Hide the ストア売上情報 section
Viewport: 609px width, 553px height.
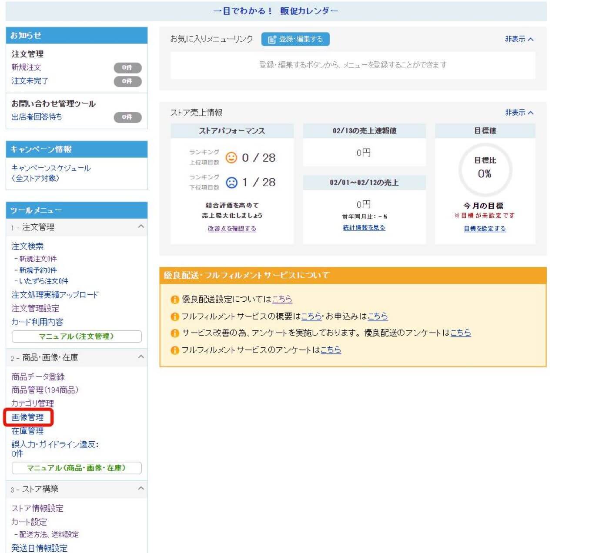click(519, 113)
